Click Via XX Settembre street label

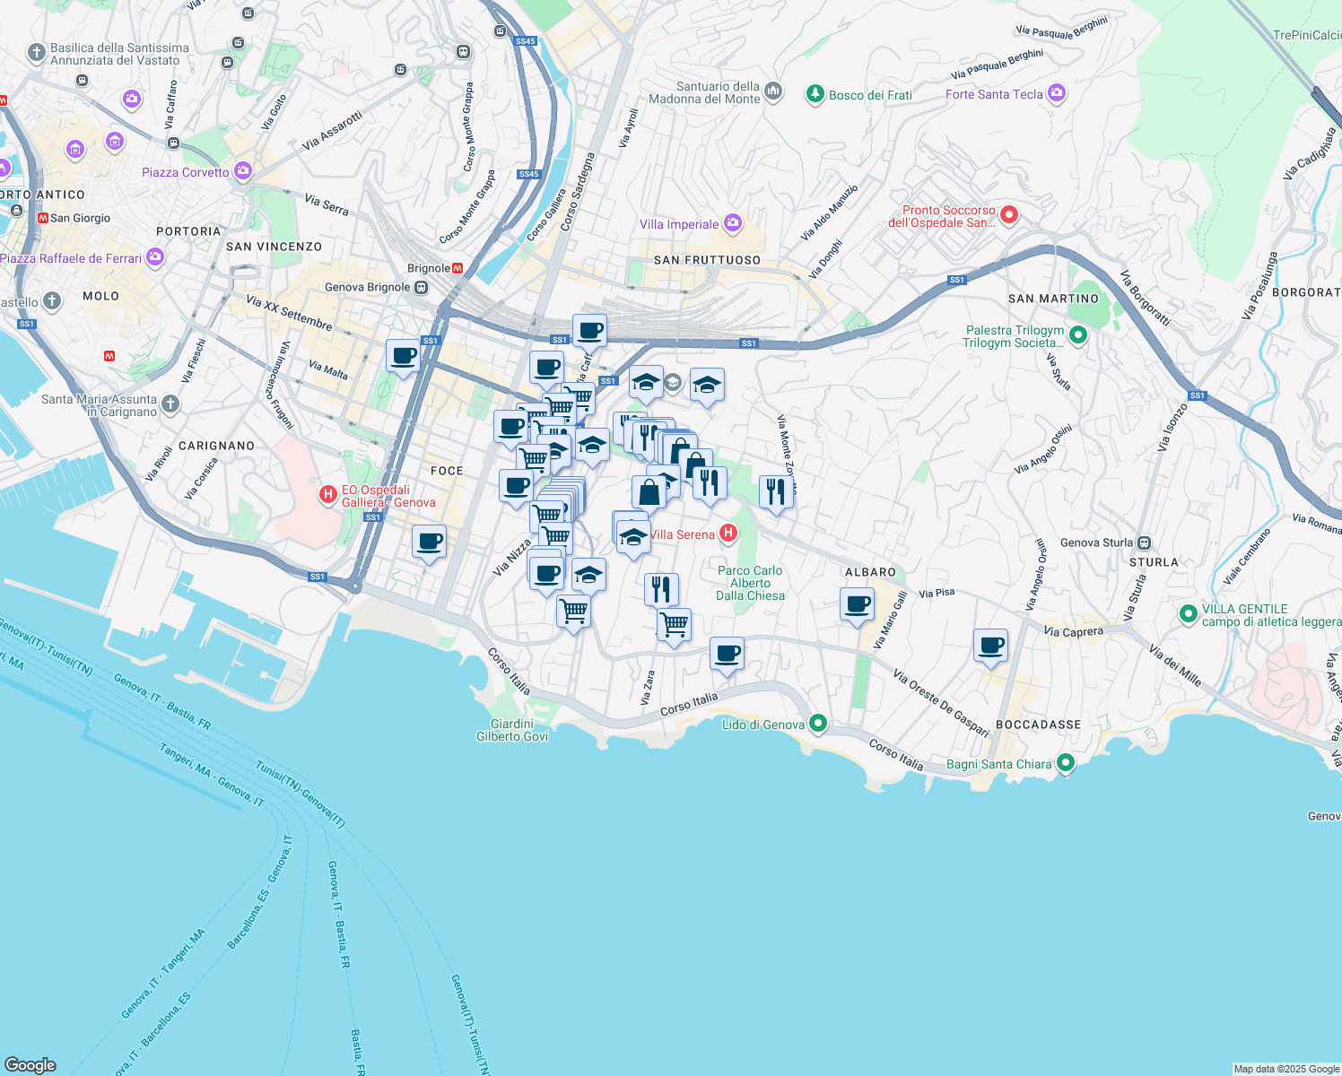[288, 312]
